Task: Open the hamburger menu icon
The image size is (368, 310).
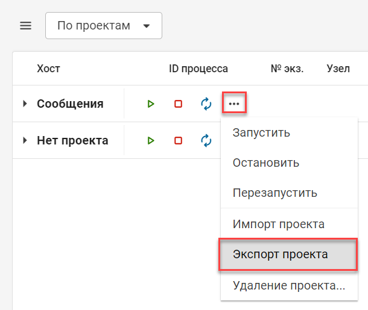Action: (x=25, y=25)
